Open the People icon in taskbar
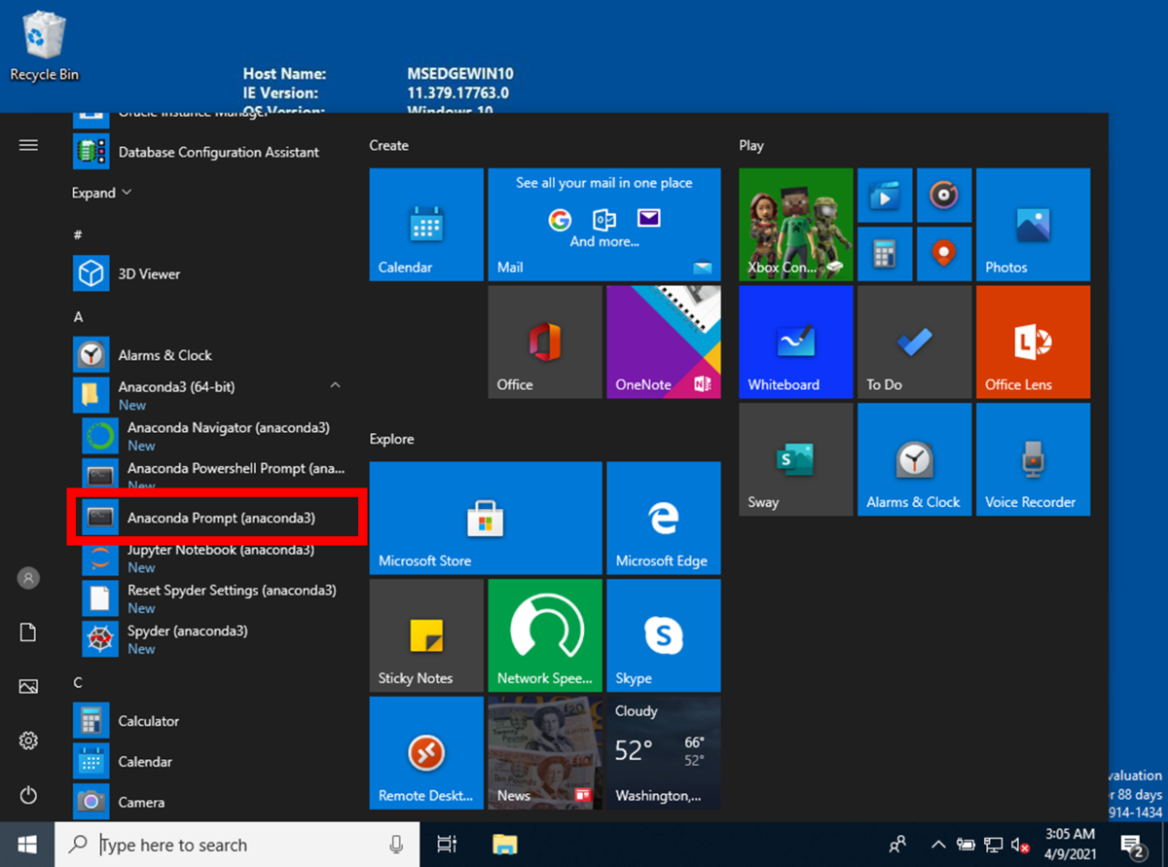Viewport: 1168px width, 867px height. (x=898, y=845)
